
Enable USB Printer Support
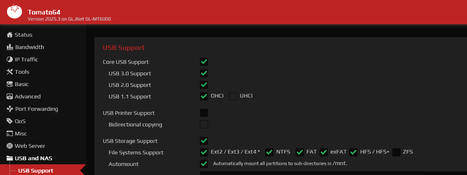[204, 113]
